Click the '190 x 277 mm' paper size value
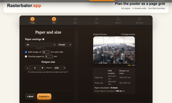The height and width of the screenshot is (103, 172). (x=125, y=78)
